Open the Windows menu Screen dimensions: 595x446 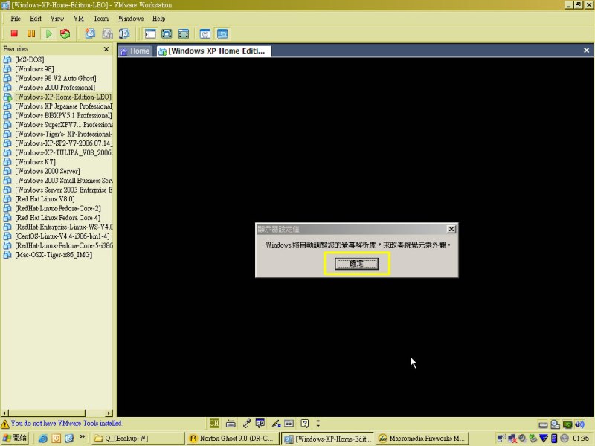pos(131,19)
